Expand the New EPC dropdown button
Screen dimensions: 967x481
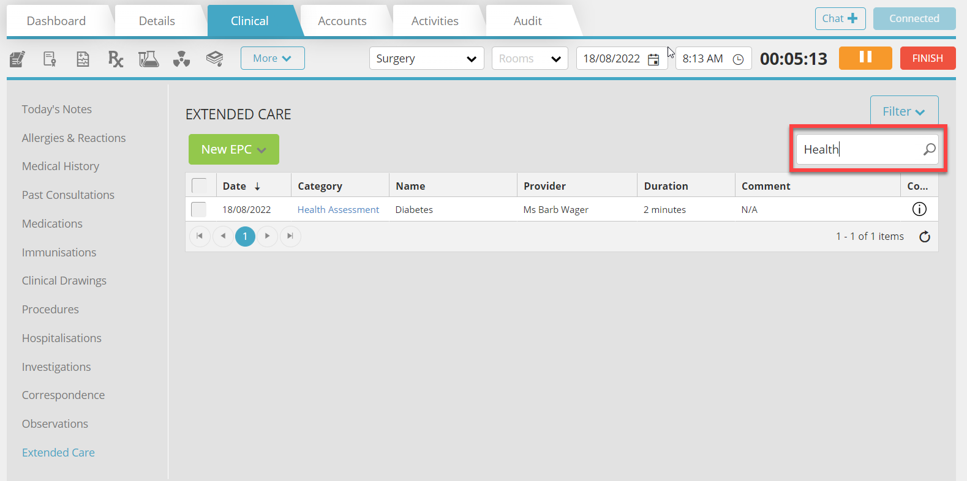[234, 149]
